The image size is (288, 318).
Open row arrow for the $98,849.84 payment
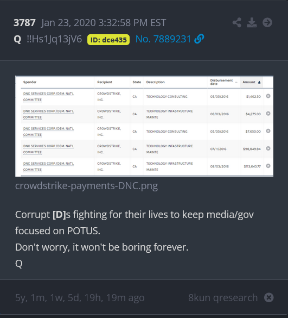coord(268,148)
